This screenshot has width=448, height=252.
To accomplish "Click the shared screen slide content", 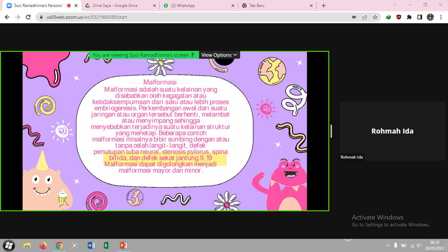I will point(165,131).
